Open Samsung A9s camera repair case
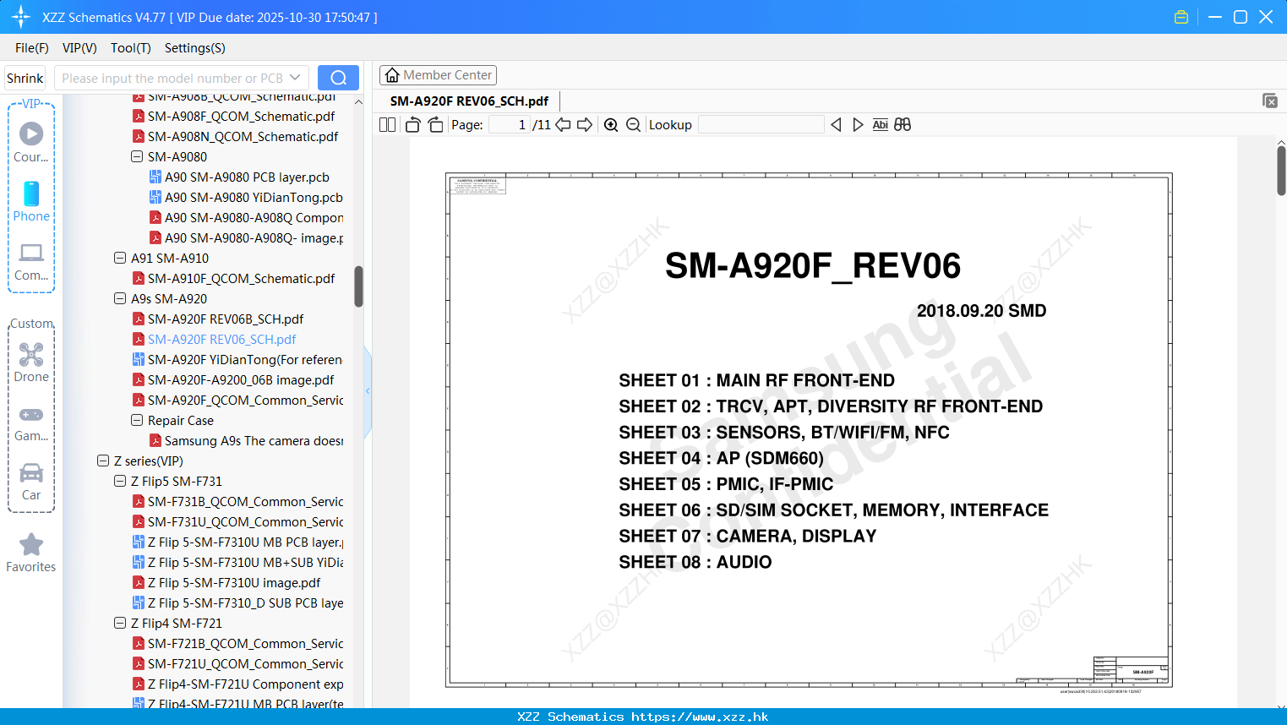This screenshot has height=725, width=1287. [254, 440]
